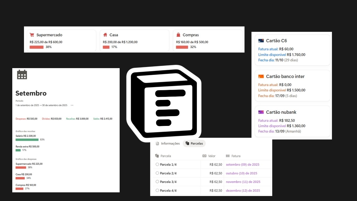The image size is (357, 201).
Task: Click the calendar icon above Setembro
Action: (x=22, y=75)
